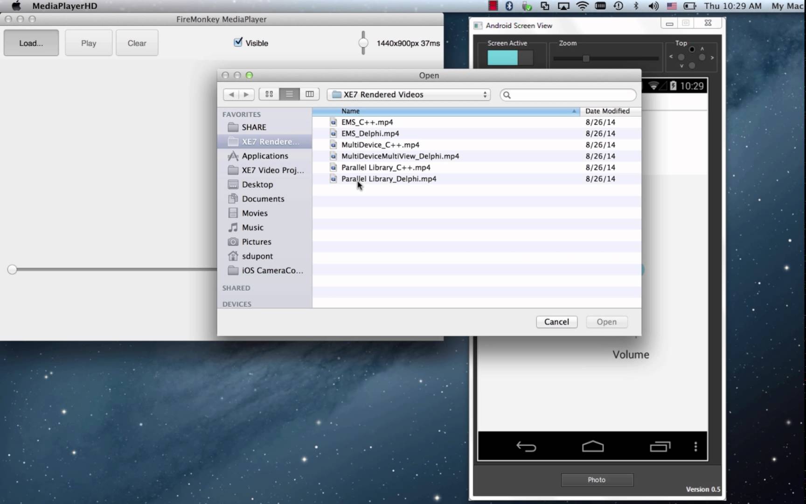This screenshot has height=504, width=806.
Task: Select the Parallel Library_Delphi.mp4 file
Action: pos(477,179)
